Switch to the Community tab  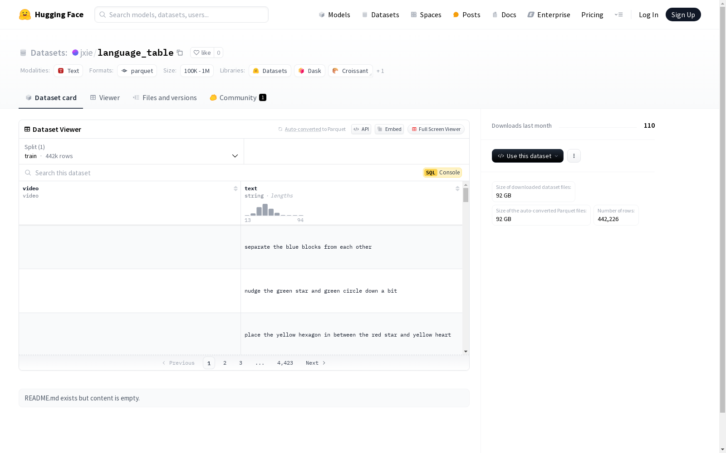pos(238,98)
